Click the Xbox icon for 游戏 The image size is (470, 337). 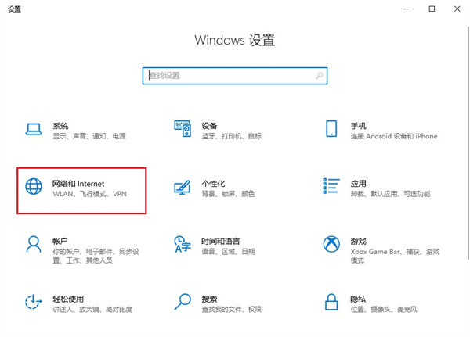point(331,244)
